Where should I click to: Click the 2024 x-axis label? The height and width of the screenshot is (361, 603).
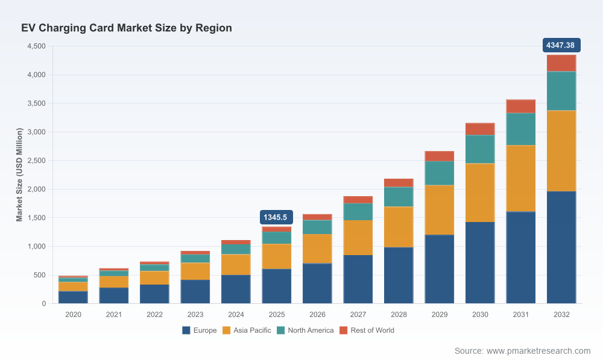pyautogui.click(x=236, y=315)
